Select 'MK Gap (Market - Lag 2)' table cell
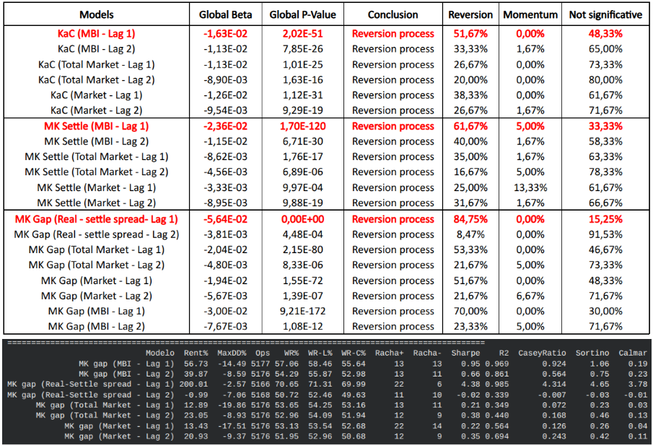 coord(97,296)
